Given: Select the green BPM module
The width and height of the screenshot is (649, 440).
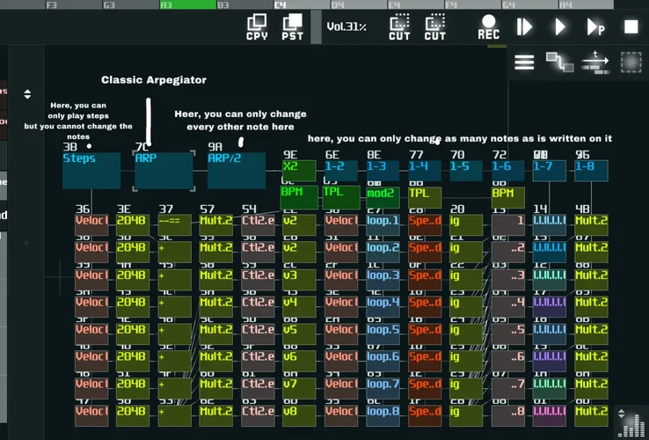Looking at the screenshot, I should pos(299,197).
